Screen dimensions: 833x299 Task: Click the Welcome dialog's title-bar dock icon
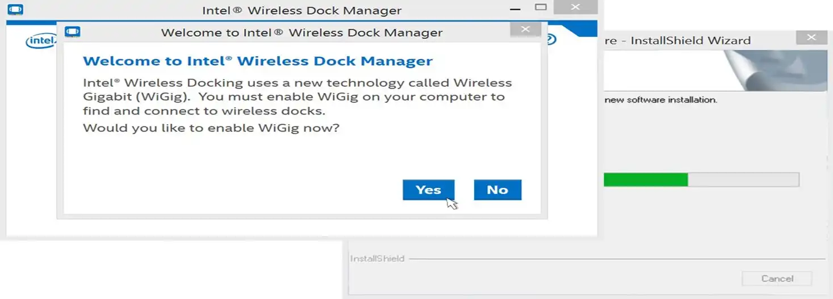coord(72,32)
